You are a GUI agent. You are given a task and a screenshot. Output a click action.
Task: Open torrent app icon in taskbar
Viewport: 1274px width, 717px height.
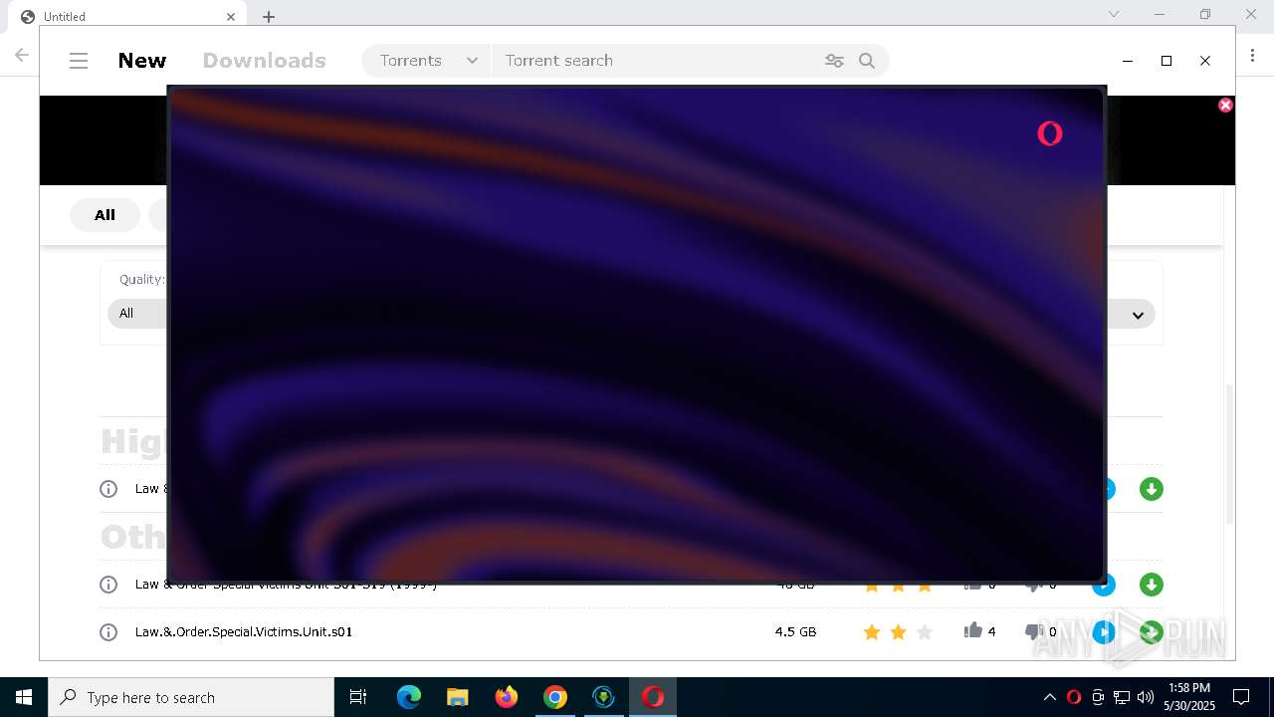pos(603,697)
